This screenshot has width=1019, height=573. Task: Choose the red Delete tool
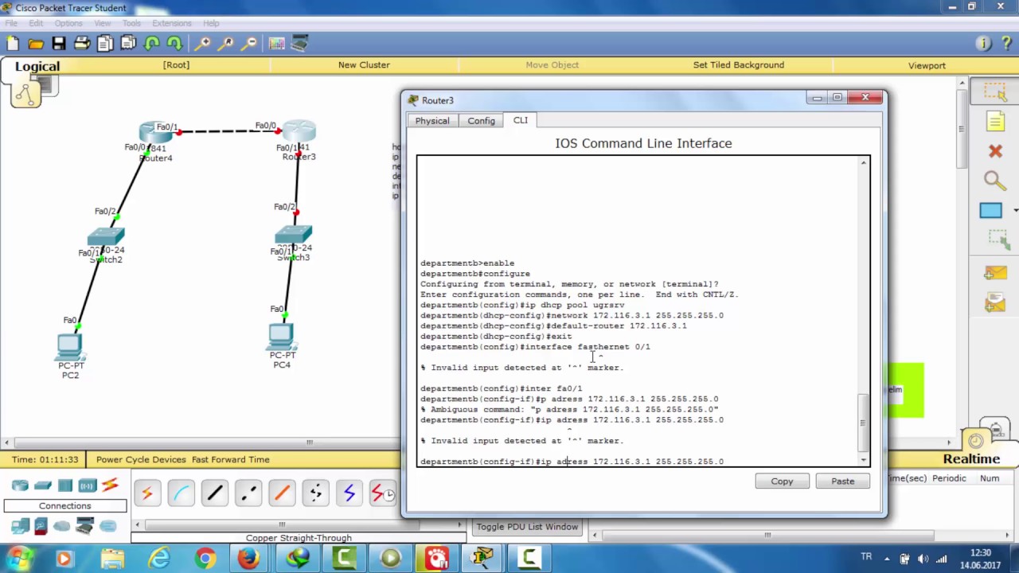click(x=995, y=151)
